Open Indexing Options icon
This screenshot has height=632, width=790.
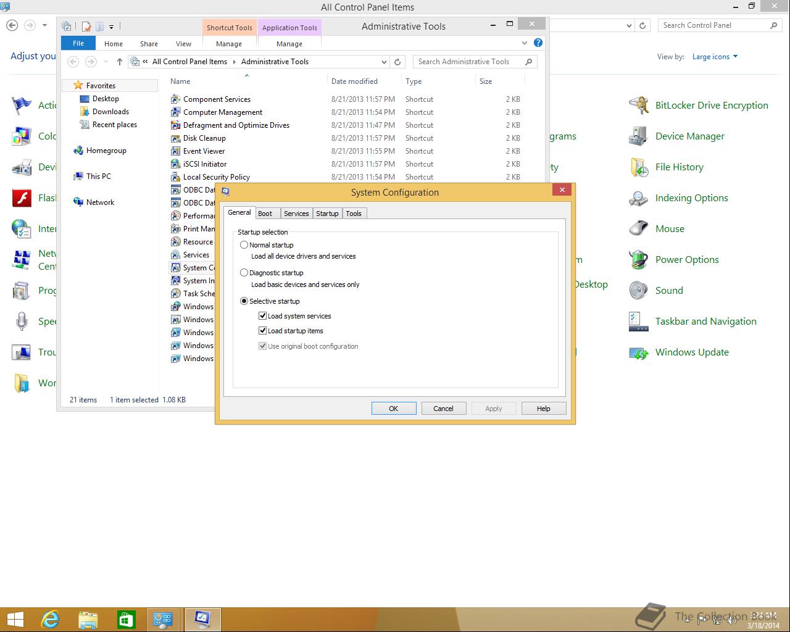click(638, 198)
